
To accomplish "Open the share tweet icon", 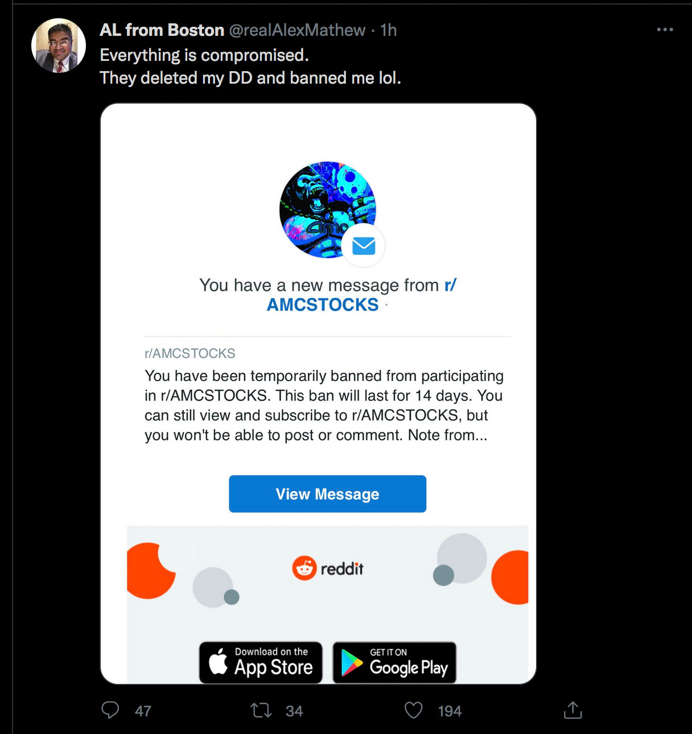I will click(572, 710).
